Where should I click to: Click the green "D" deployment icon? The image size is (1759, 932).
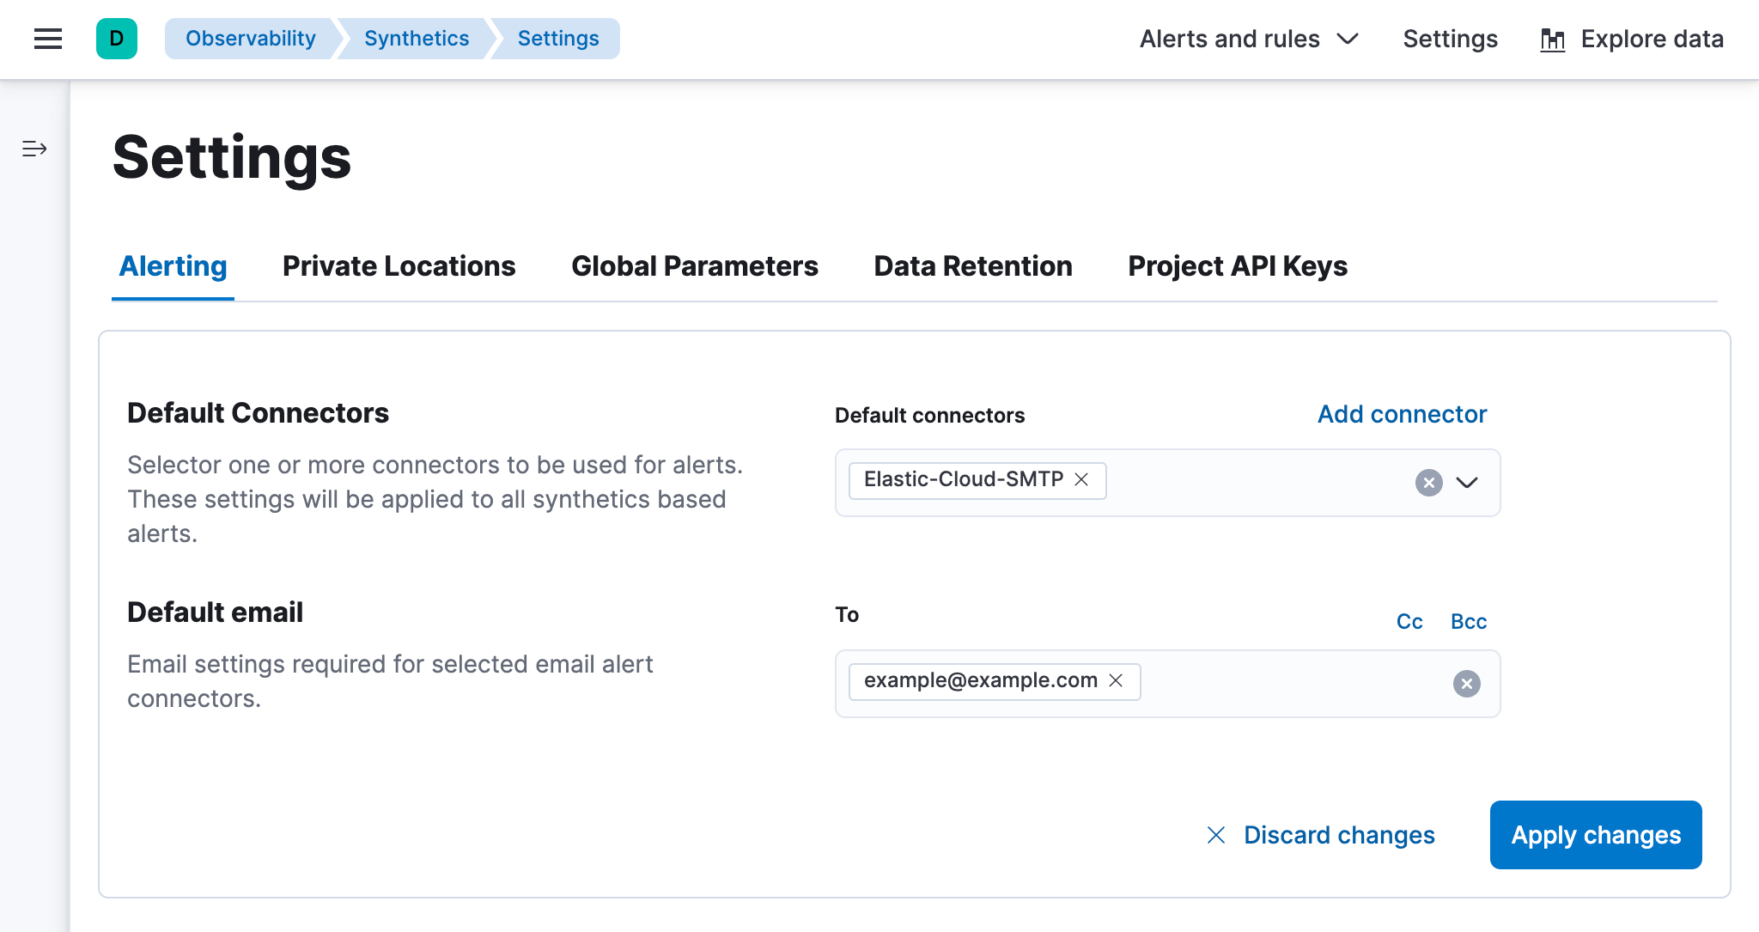point(117,39)
